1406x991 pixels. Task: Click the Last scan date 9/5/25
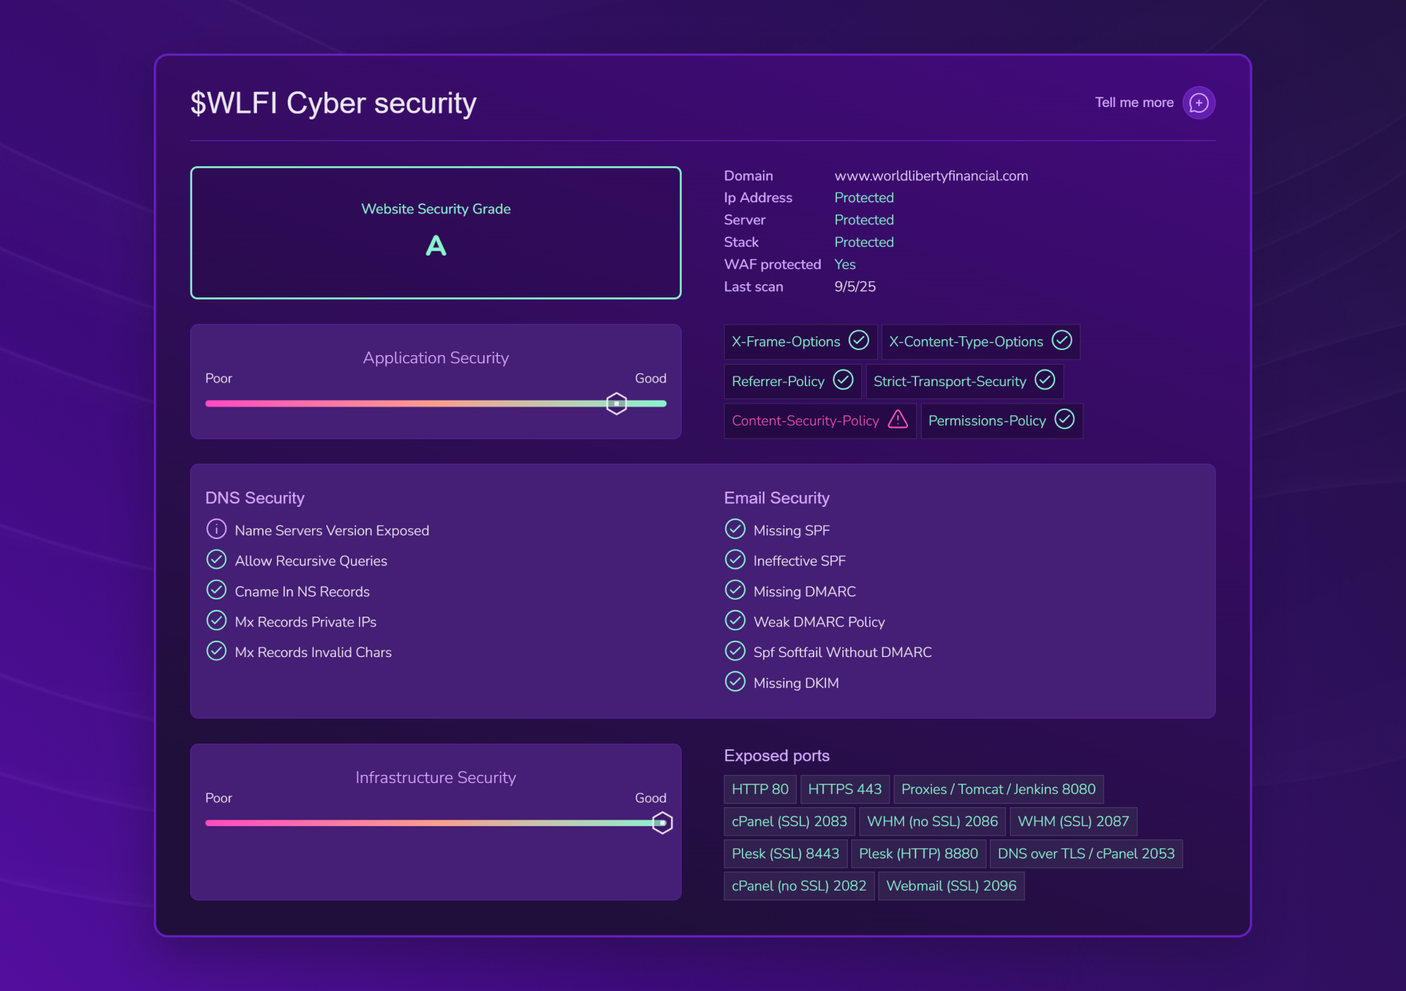[x=855, y=286]
